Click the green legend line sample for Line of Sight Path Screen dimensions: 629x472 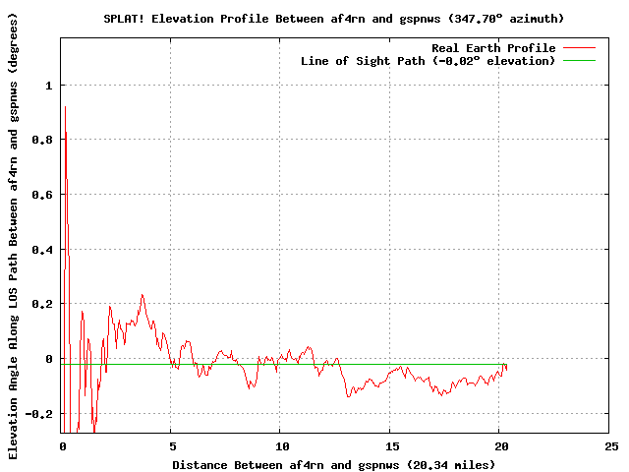pyautogui.click(x=579, y=61)
